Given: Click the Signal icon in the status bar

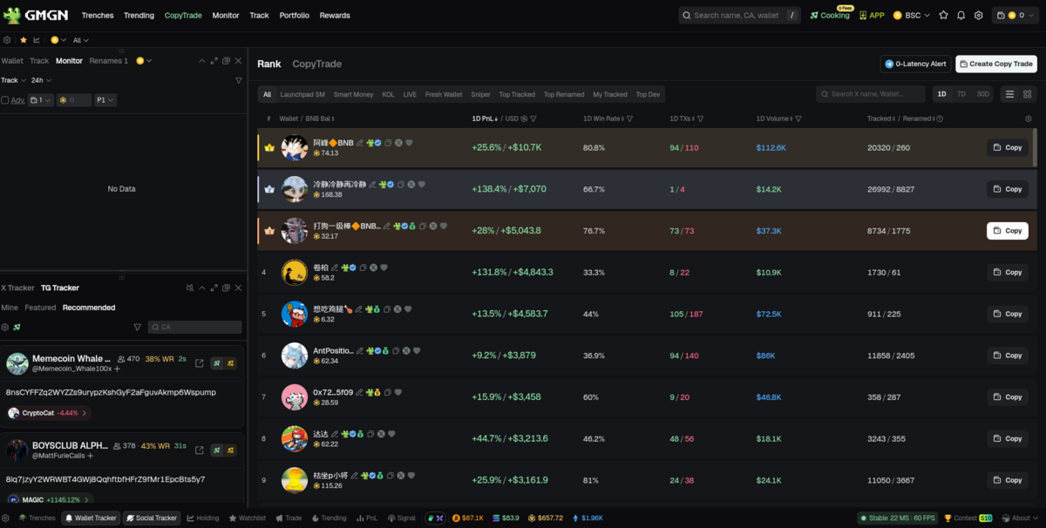Looking at the screenshot, I should [401, 518].
